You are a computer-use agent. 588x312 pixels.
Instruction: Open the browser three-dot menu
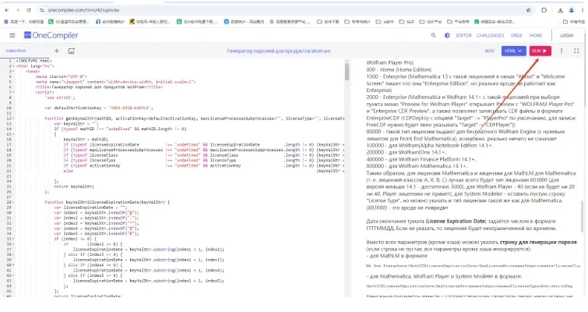583,10
